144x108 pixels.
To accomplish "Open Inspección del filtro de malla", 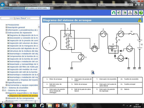I will click(24, 67).
